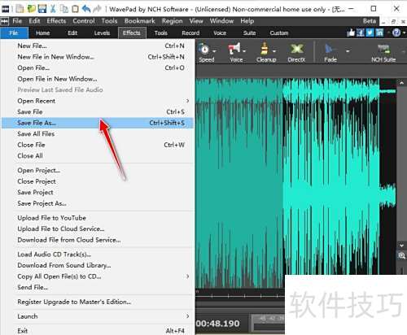Open the Fade effect tool
This screenshot has height=335, width=407.
click(x=330, y=53)
